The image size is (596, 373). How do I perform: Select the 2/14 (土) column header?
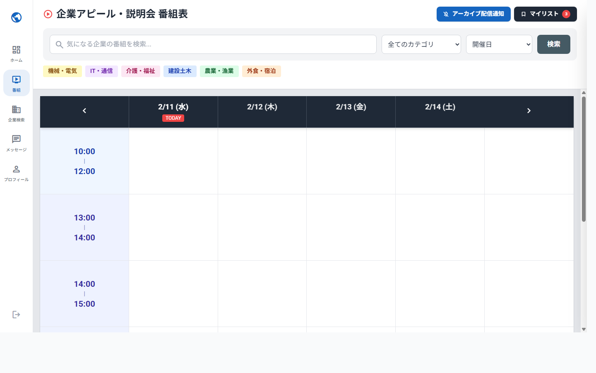pyautogui.click(x=440, y=107)
